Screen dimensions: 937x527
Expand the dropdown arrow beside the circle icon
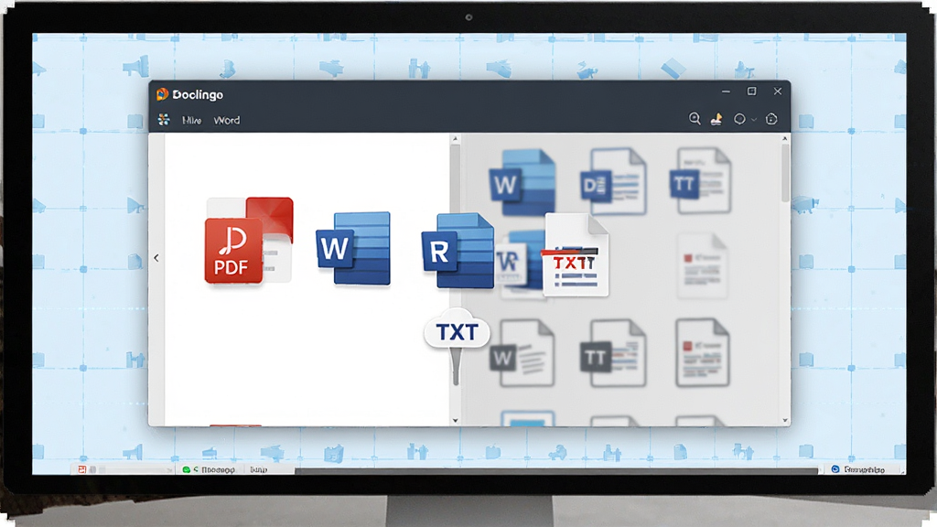(754, 120)
